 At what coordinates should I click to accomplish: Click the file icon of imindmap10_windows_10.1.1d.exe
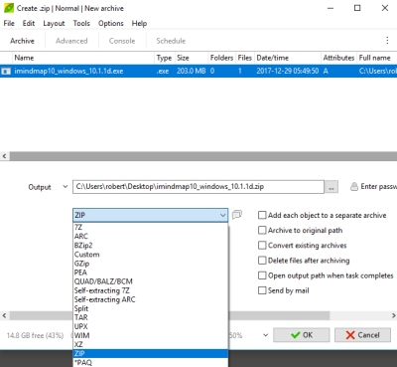[x=6, y=71]
